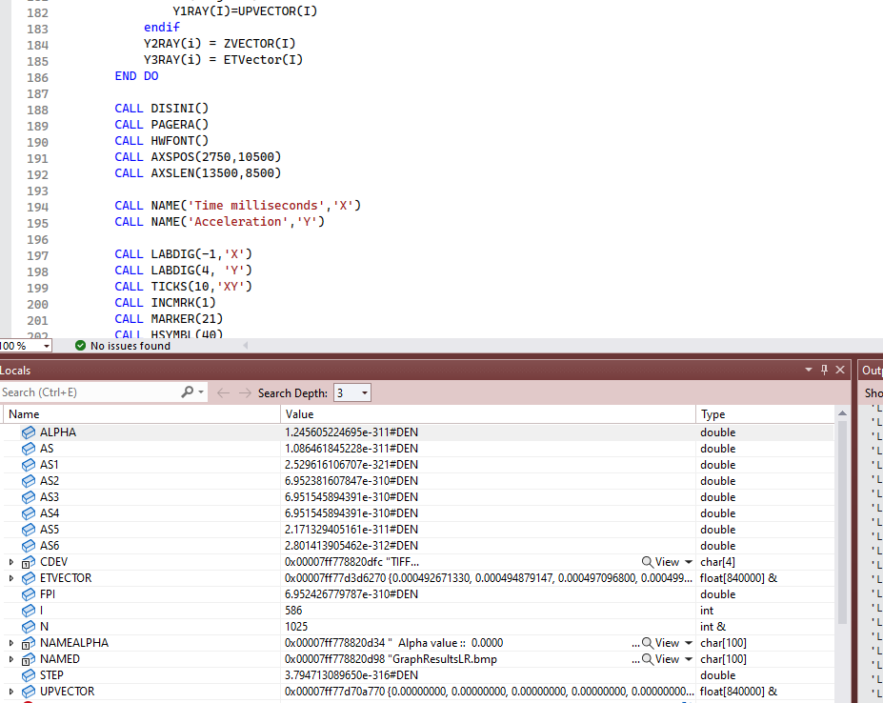Image resolution: width=883 pixels, height=703 pixels.
Task: Open the View visualizer for NAMED
Action: [x=661, y=659]
